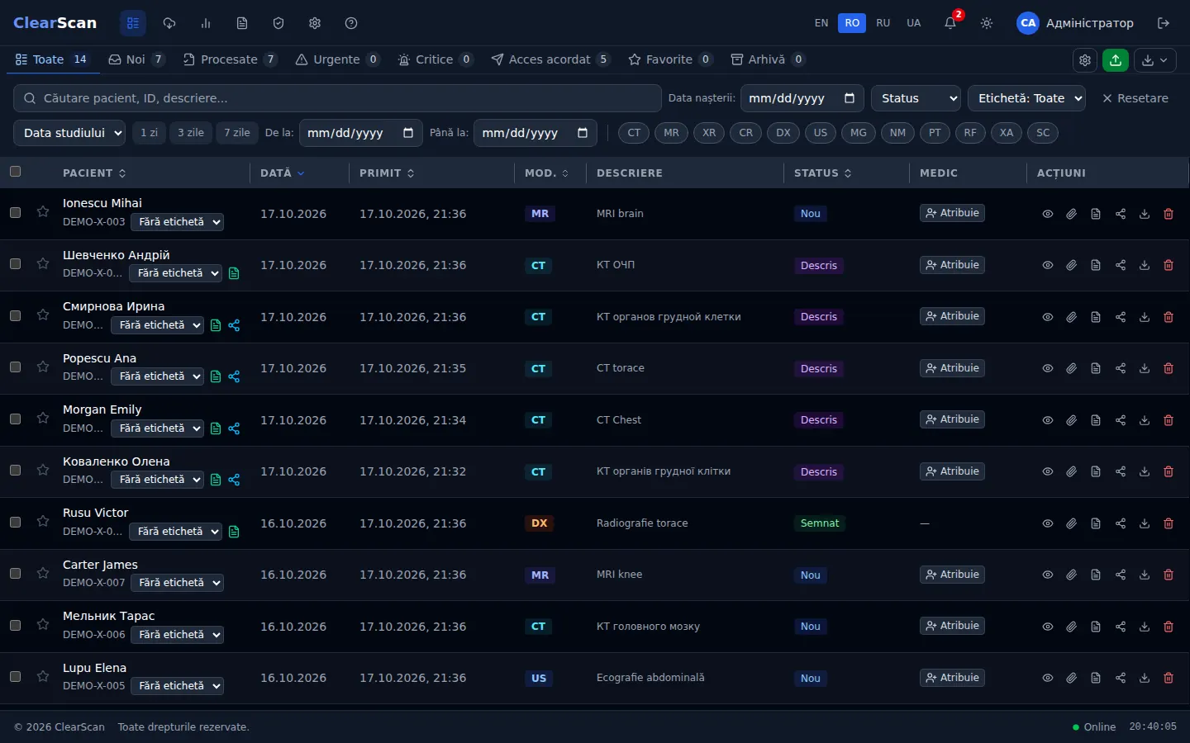Image resolution: width=1190 pixels, height=743 pixels.
Task: View Lupu Elena study with eye icon
Action: pos(1048,678)
